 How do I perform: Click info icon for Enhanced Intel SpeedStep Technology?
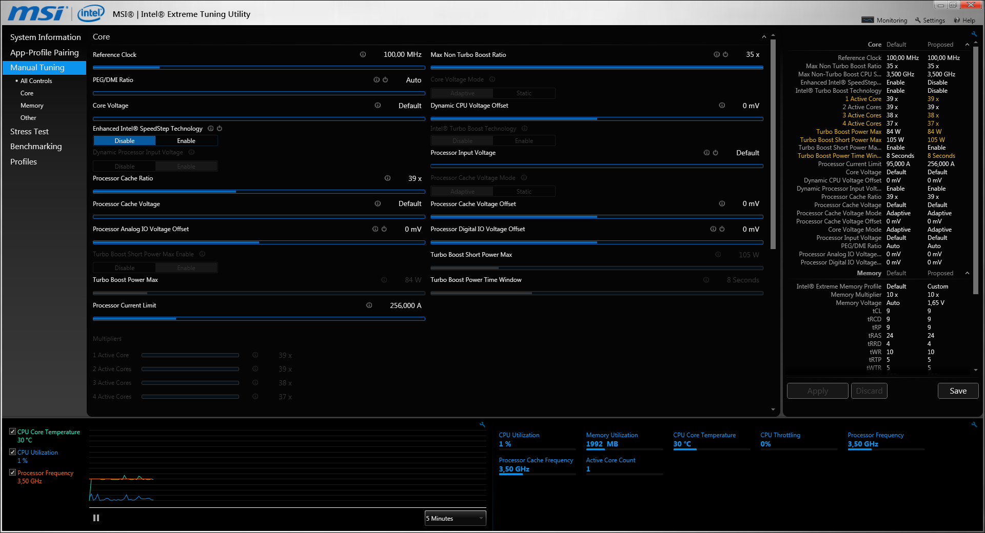click(210, 129)
